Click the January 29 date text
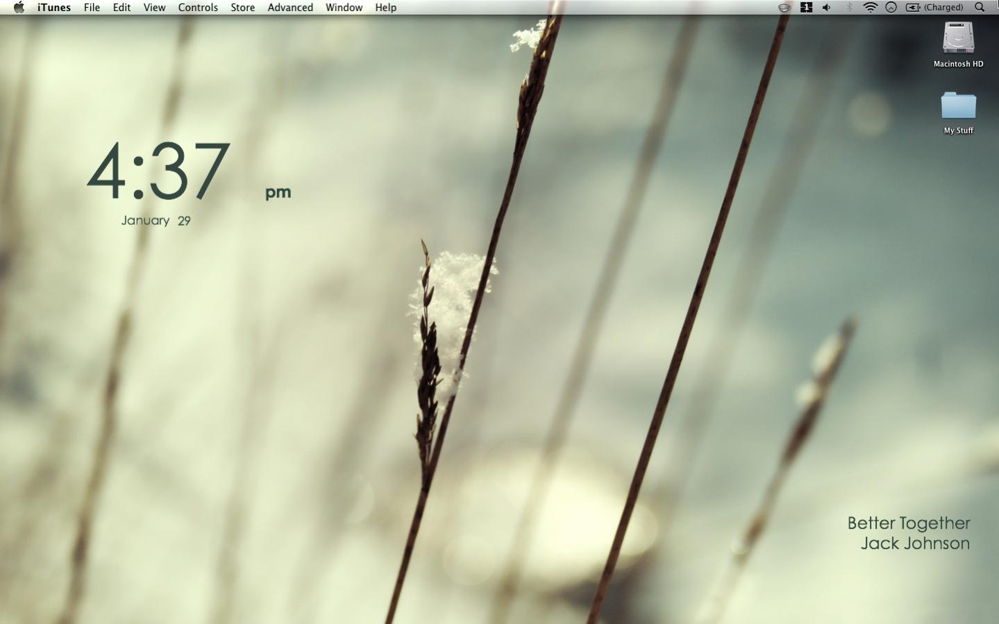The height and width of the screenshot is (624, 999). [156, 221]
